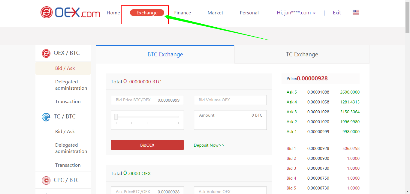Select the Ask 3 price 0.00001028
Image resolution: width=410 pixels, height=194 pixels.
(x=318, y=112)
